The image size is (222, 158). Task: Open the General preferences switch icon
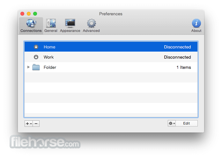click(51, 23)
